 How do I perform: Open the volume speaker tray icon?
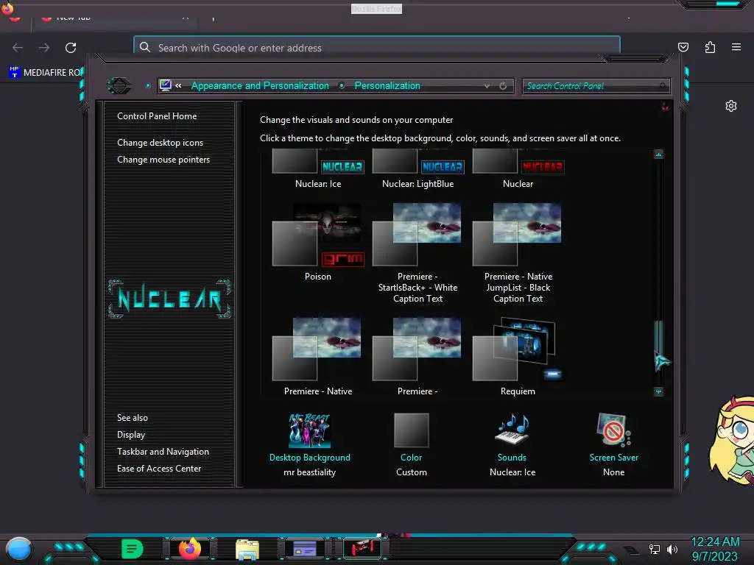672,549
